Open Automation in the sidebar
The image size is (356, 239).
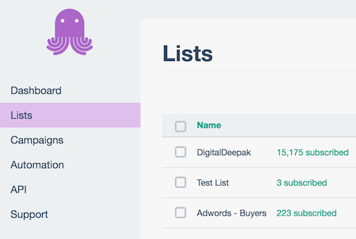point(37,165)
